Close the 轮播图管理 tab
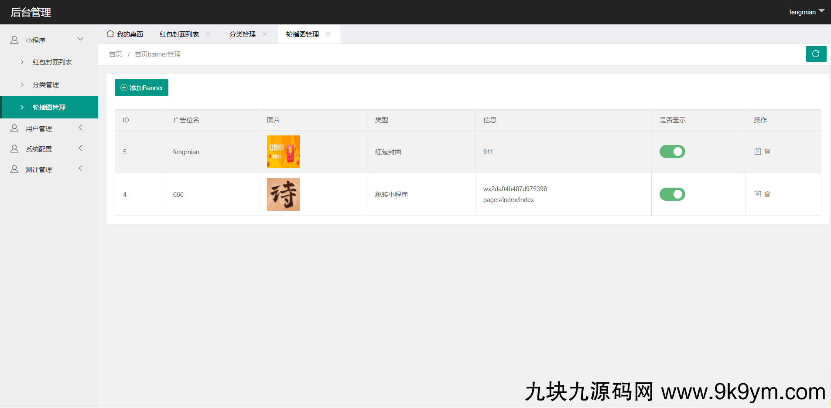This screenshot has height=408, width=831. click(x=328, y=34)
